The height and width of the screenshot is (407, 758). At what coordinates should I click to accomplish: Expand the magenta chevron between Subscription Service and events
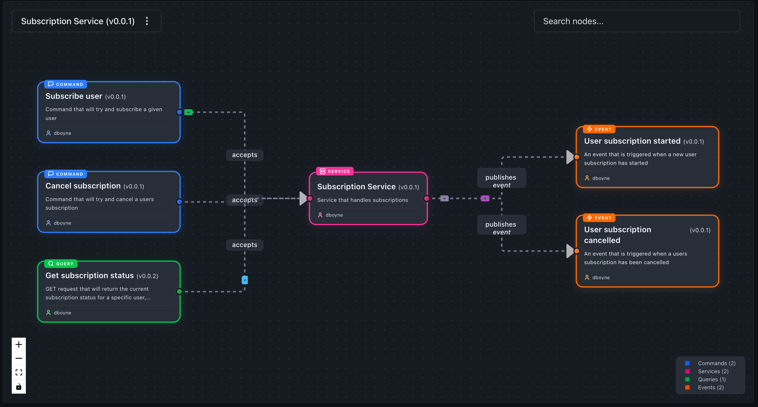pyautogui.click(x=485, y=198)
